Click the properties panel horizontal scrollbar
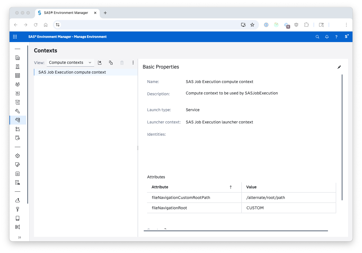This screenshot has height=253, width=362. pyautogui.click(x=236, y=231)
